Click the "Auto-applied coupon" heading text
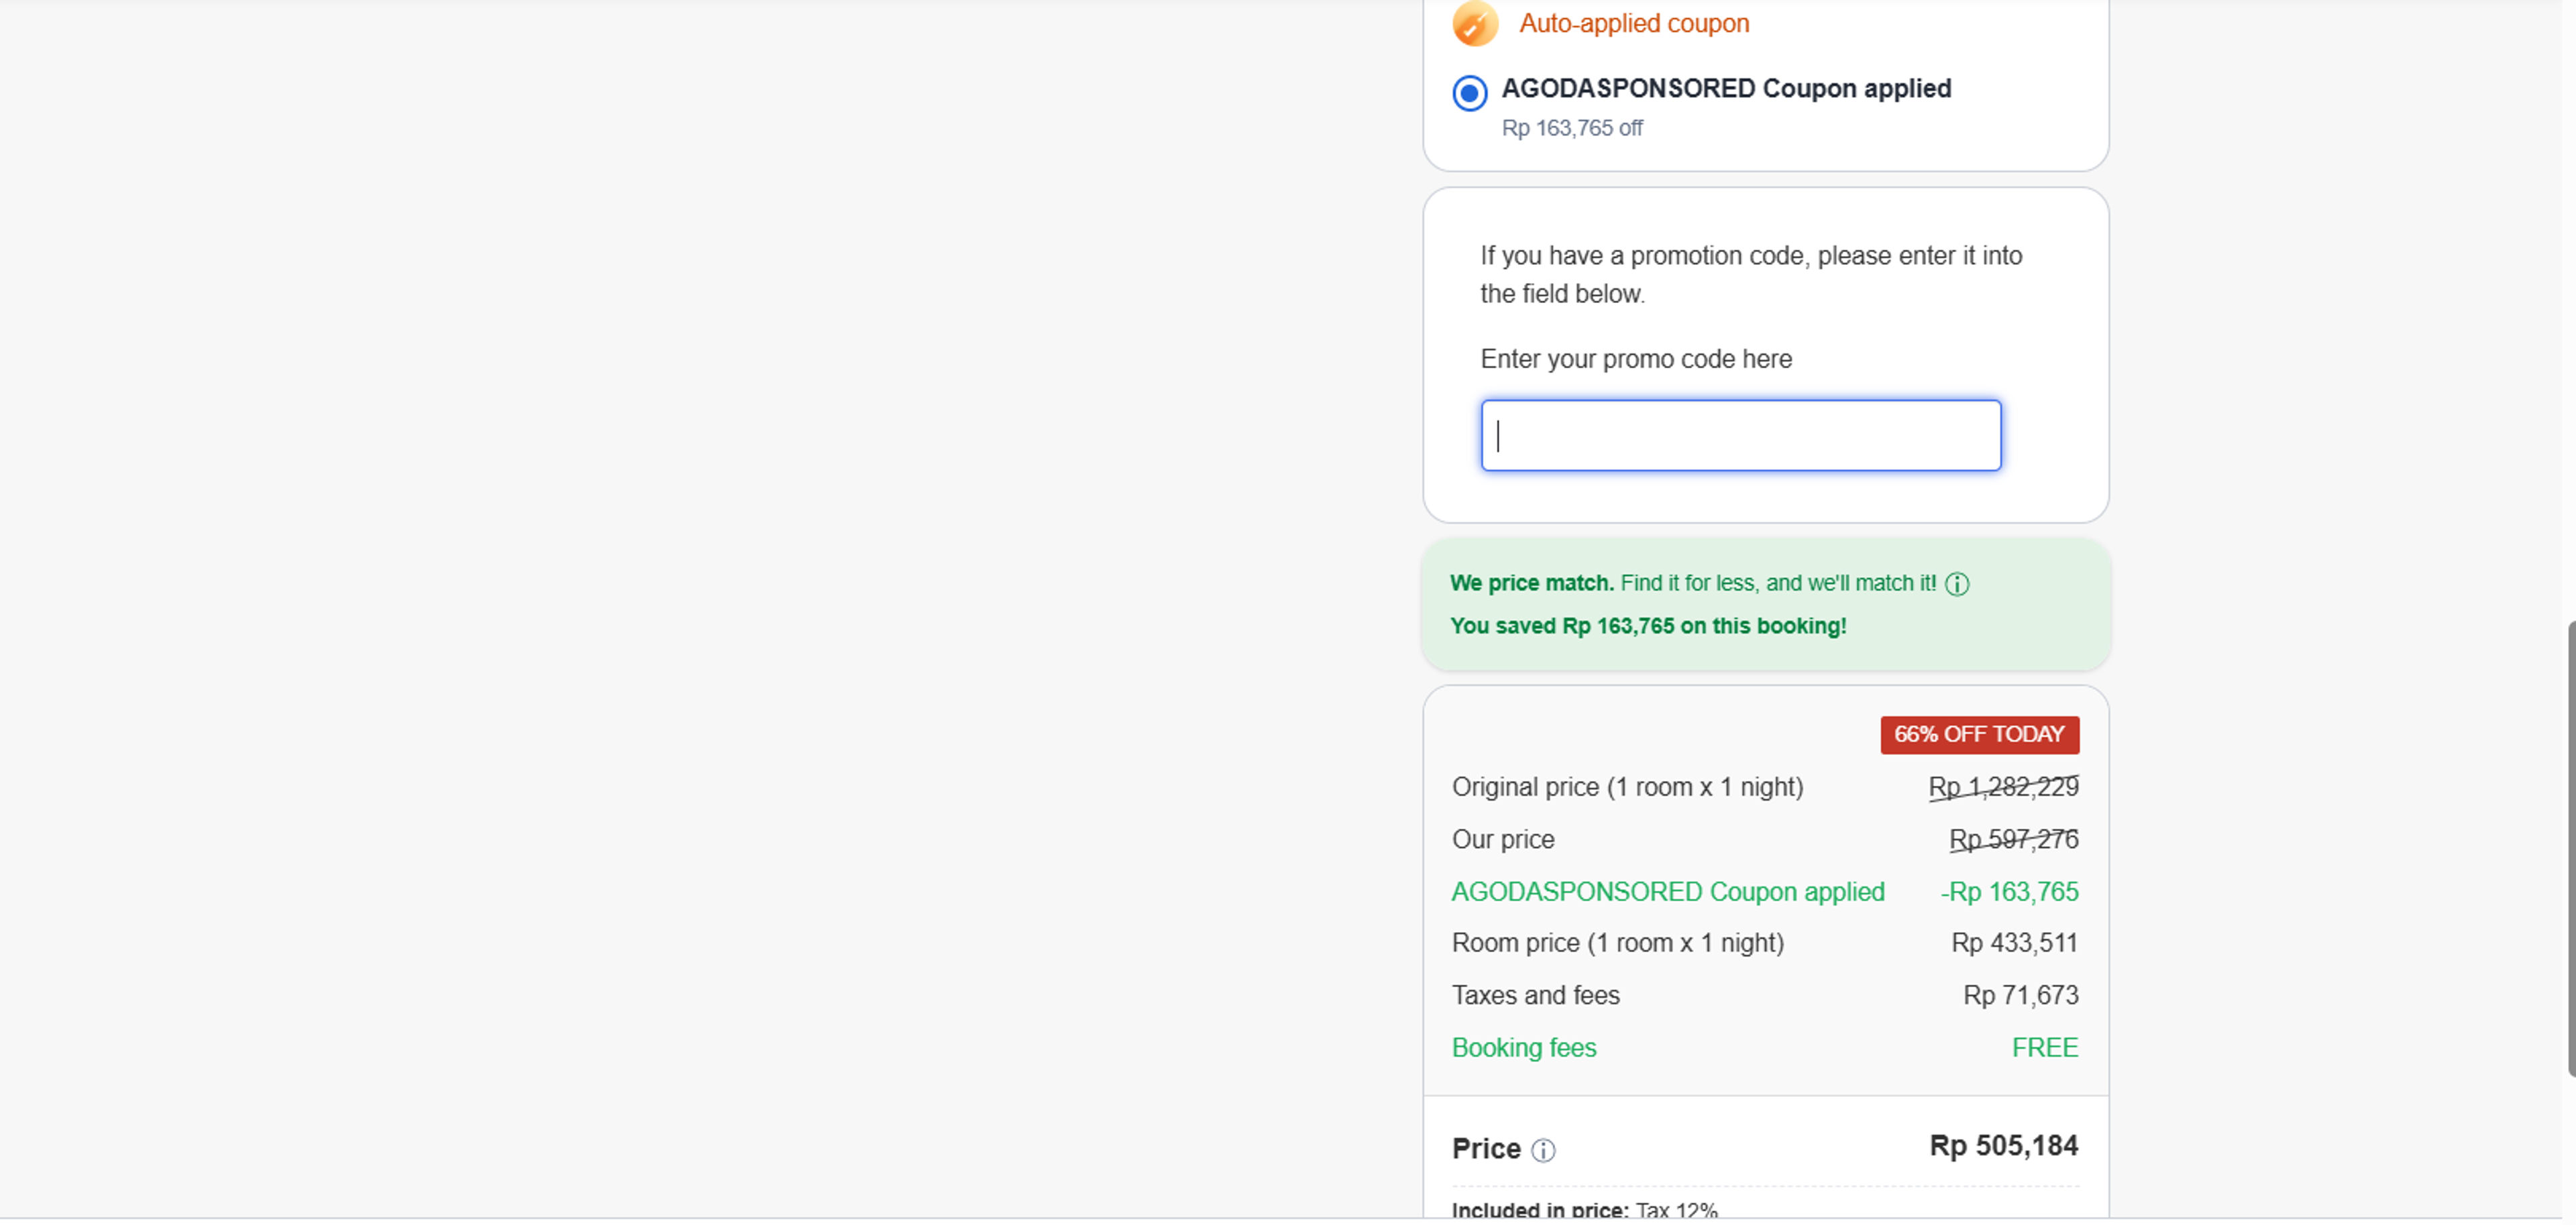This screenshot has height=1225, width=2576. point(1634,23)
